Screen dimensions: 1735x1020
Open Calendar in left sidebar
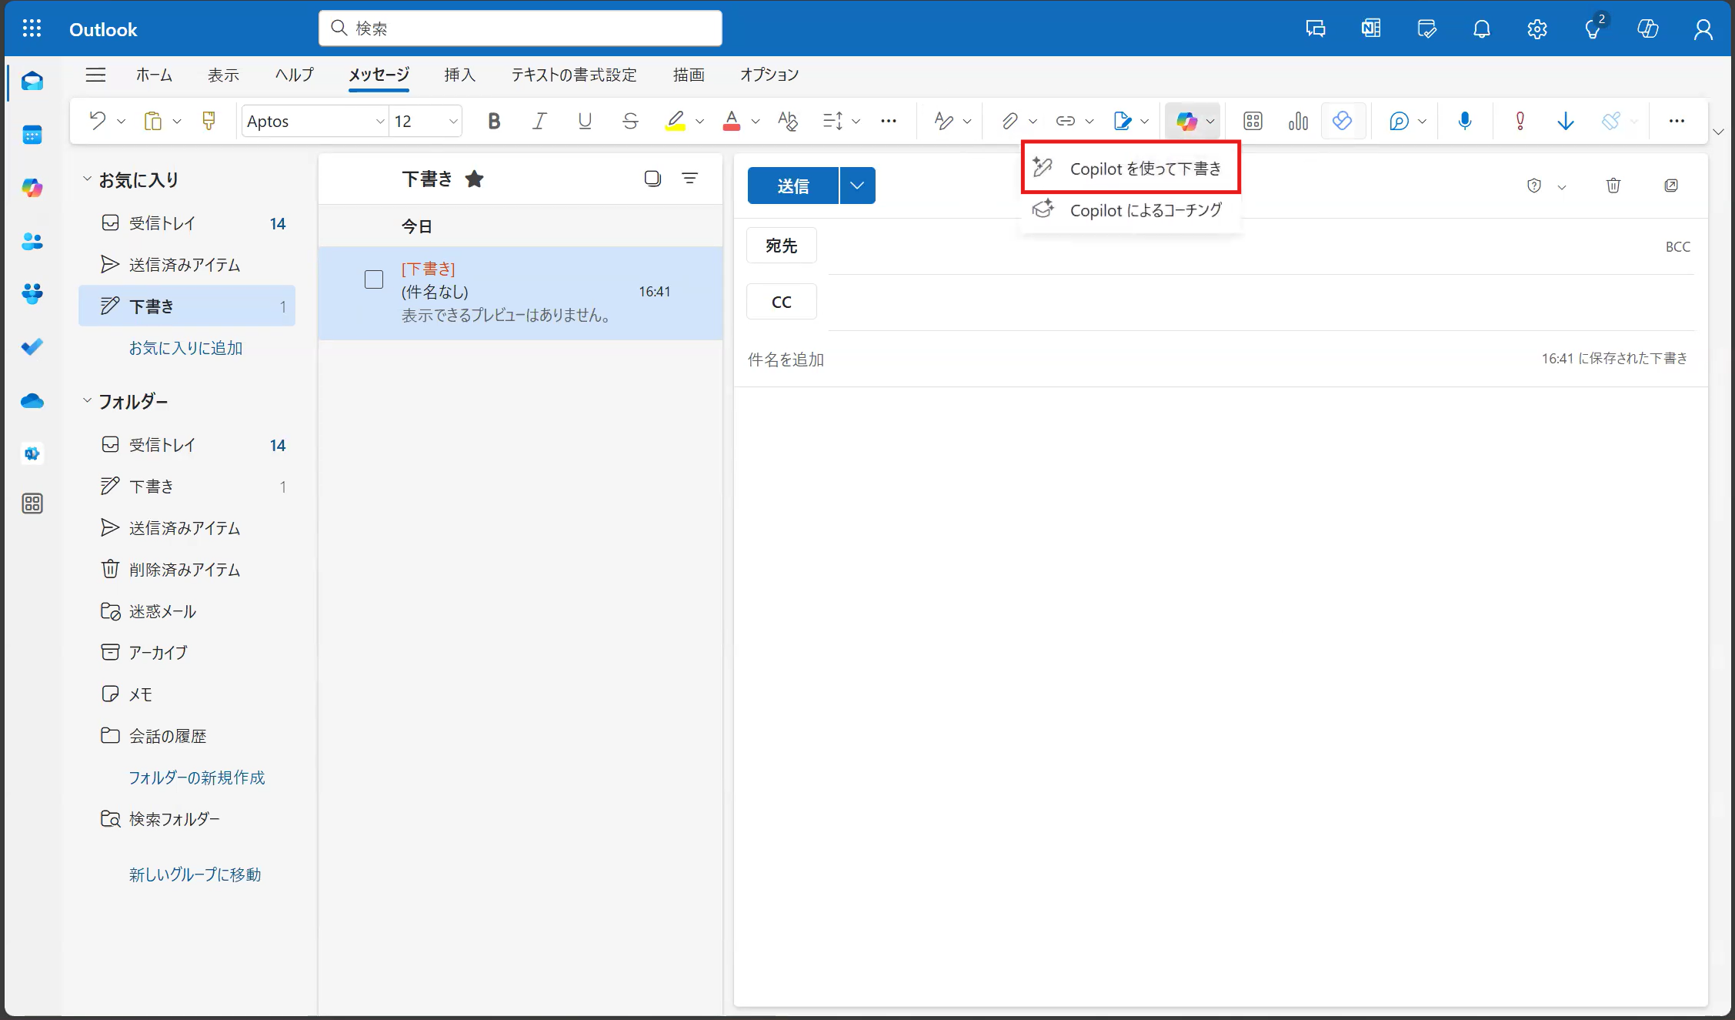coord(32,135)
